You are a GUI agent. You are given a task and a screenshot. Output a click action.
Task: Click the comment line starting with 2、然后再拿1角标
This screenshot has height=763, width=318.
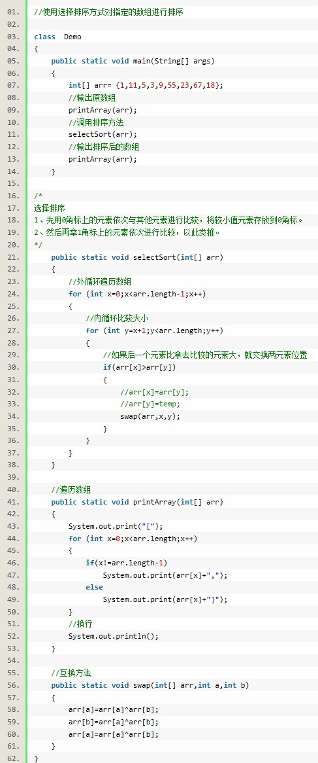point(127,232)
